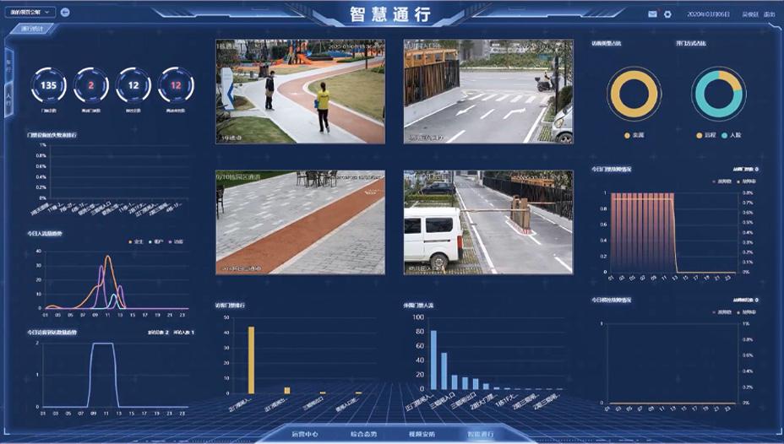
Task: Click 退出 logout link in header
Action: point(769,14)
